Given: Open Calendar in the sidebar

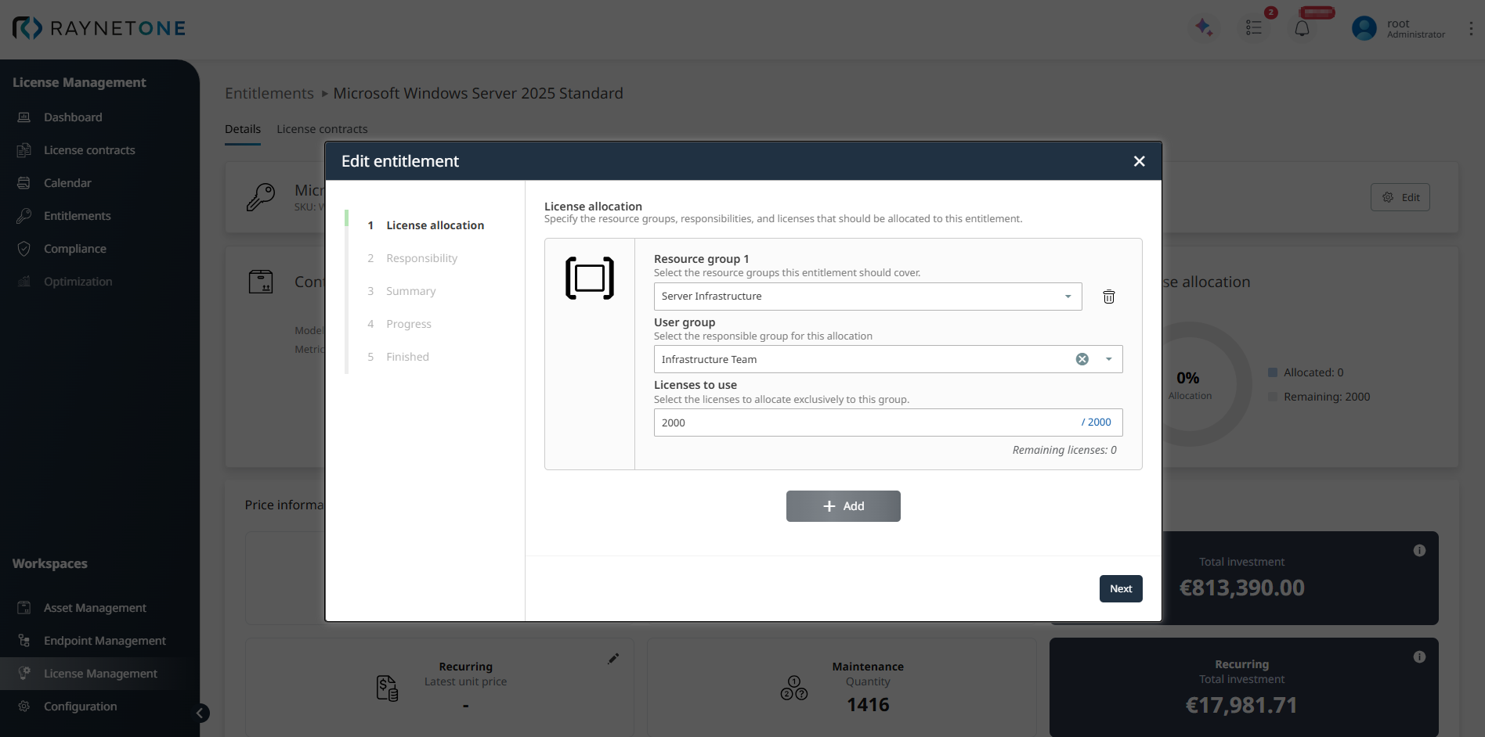Looking at the screenshot, I should click(x=67, y=183).
